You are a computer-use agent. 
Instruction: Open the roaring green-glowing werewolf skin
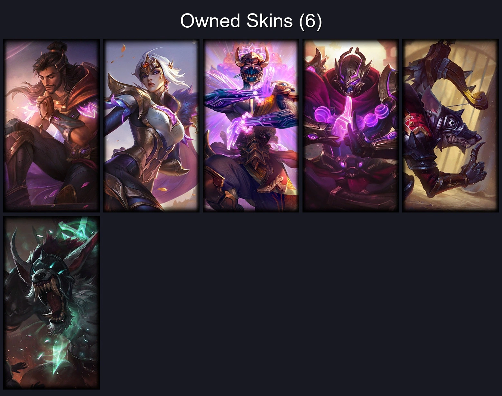[51, 302]
